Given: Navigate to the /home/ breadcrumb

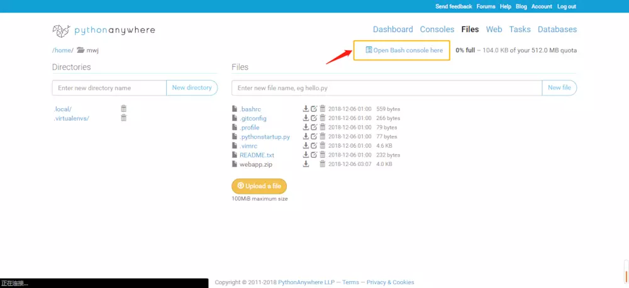Looking at the screenshot, I should [x=63, y=50].
